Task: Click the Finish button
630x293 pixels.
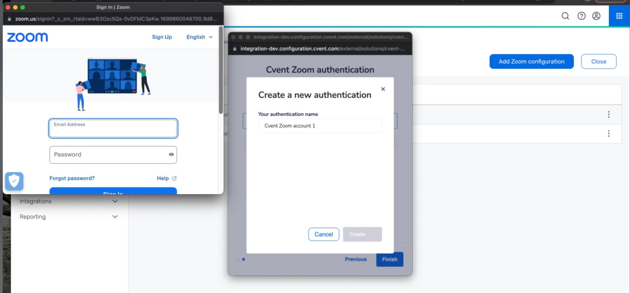Action: pyautogui.click(x=389, y=259)
